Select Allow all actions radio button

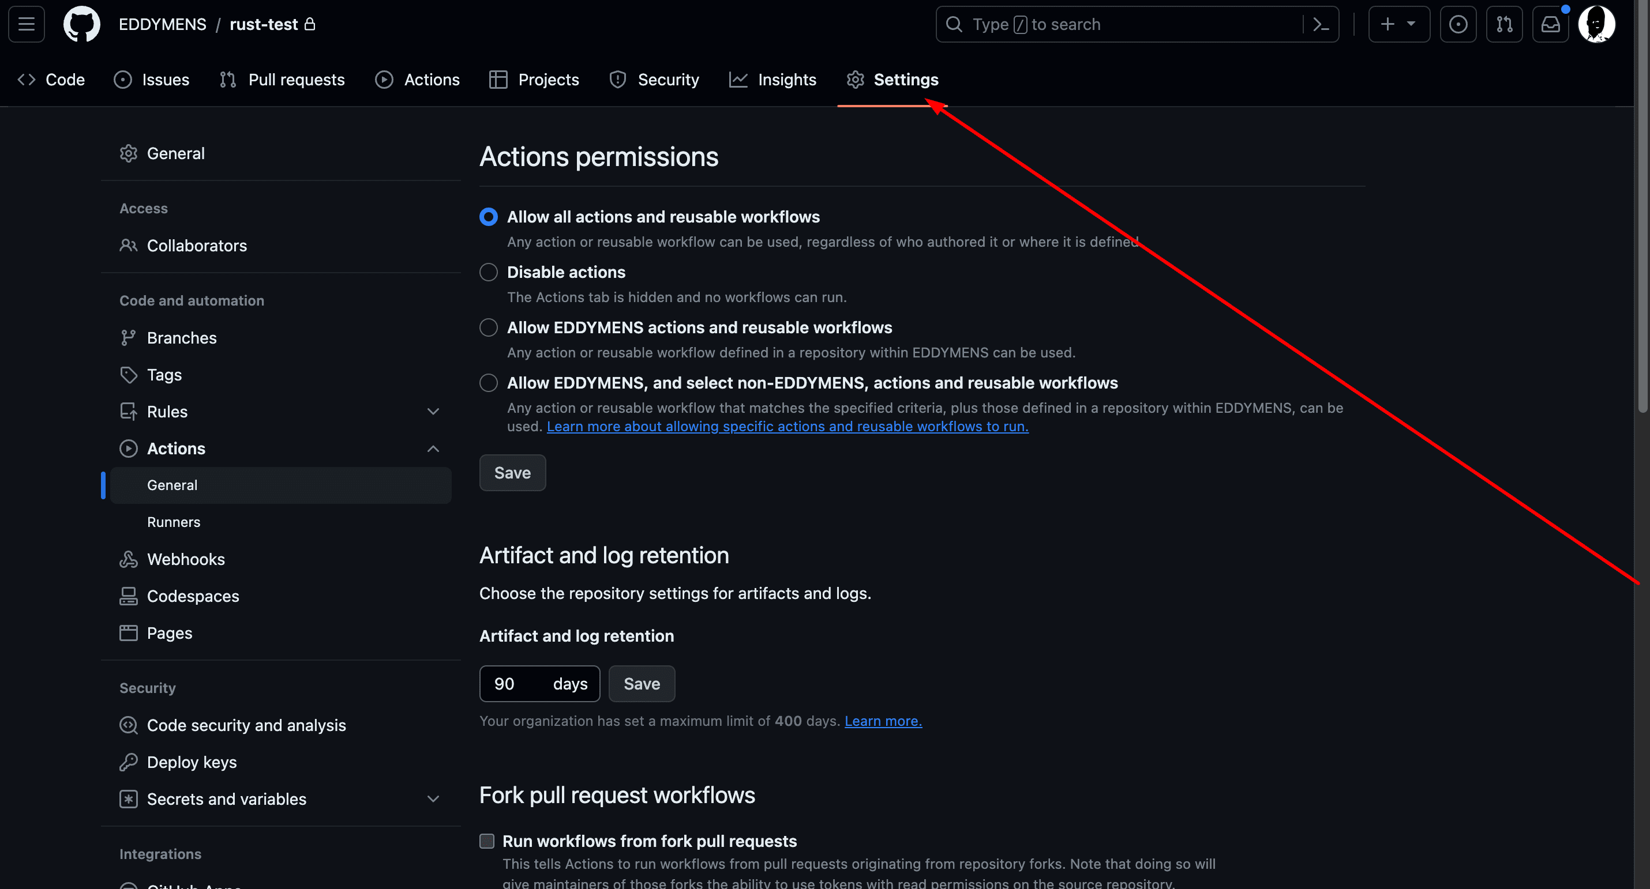489,216
